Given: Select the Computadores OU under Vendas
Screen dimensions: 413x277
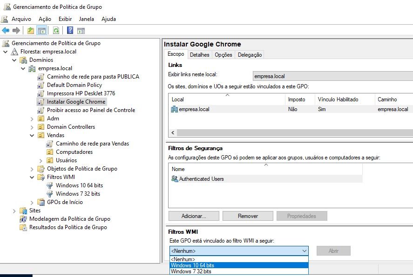Looking at the screenshot, I should click(x=74, y=152).
